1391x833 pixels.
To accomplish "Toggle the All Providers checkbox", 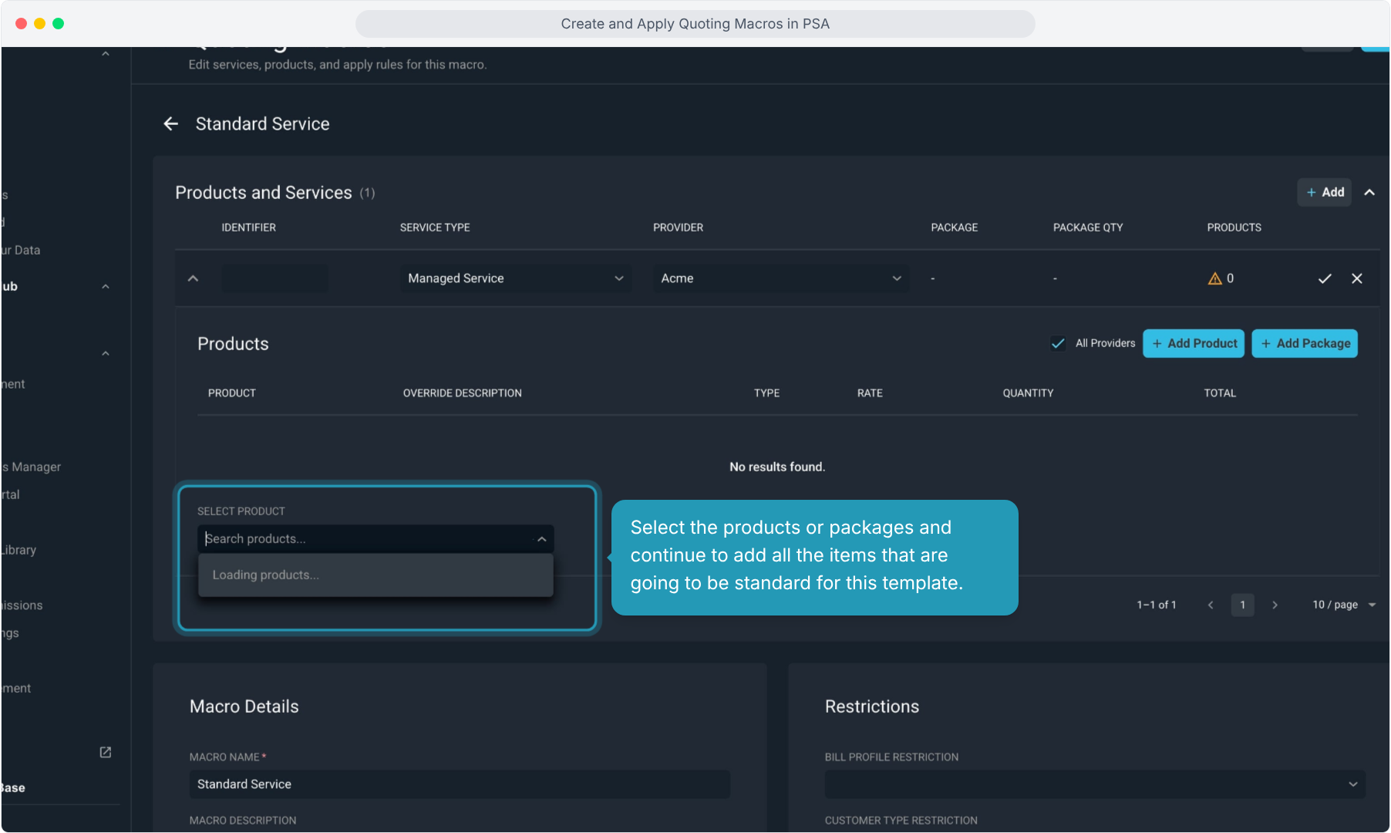I will point(1058,343).
